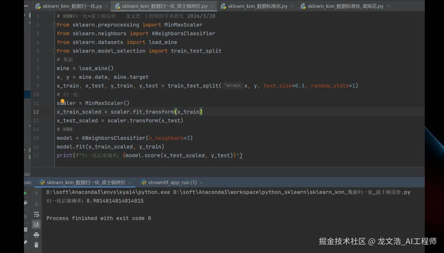
Task: Close the sklearn_knn_数据标准化.py editor tab
Action: coord(292,6)
